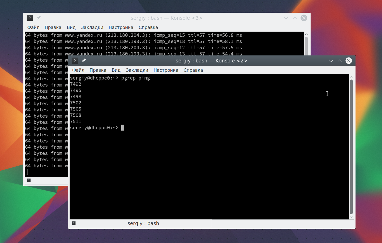The height and width of the screenshot is (243, 382).
Task: Open the Закладки menu in Konsole <2>
Action: 137,70
